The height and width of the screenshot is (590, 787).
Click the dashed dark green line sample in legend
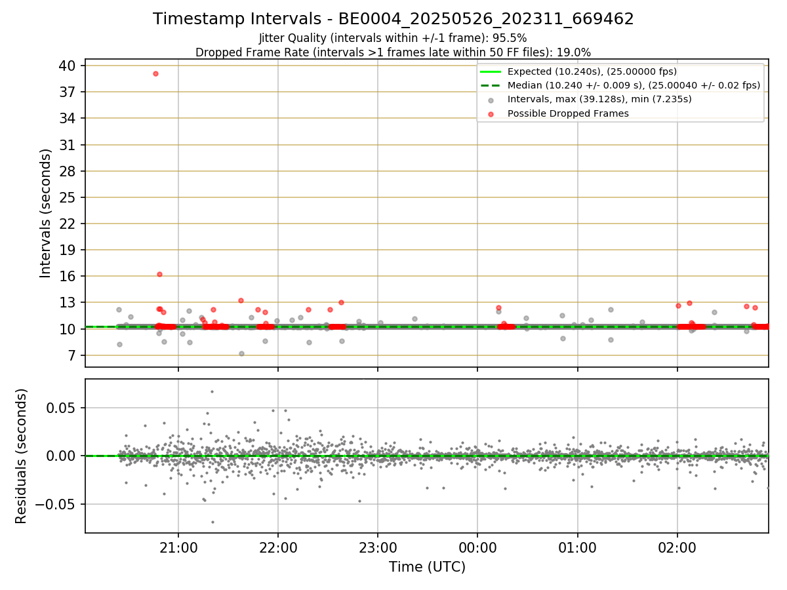click(491, 85)
